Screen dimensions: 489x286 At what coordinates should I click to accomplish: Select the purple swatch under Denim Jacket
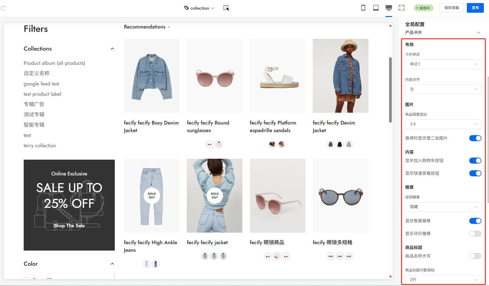coord(349,145)
